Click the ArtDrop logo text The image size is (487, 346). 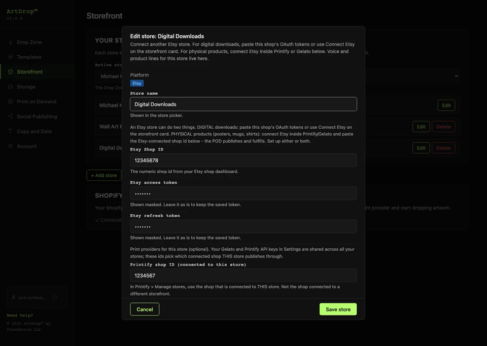22,12
